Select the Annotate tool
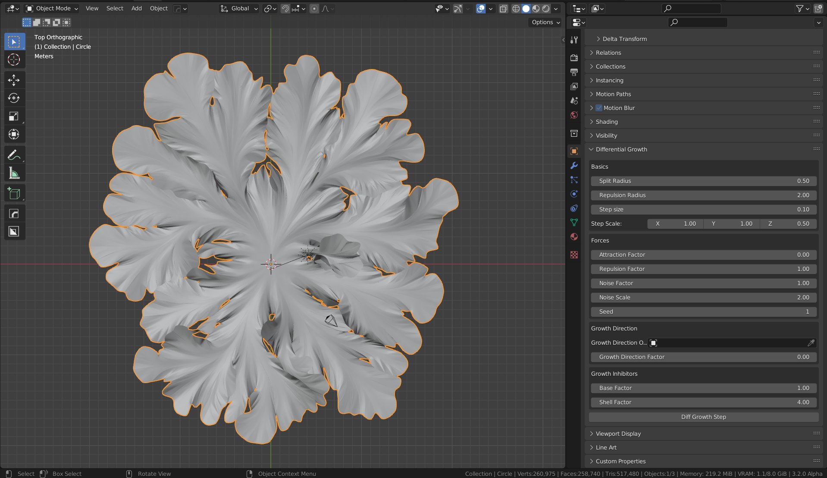Screen dimensions: 827x478 [15, 154]
